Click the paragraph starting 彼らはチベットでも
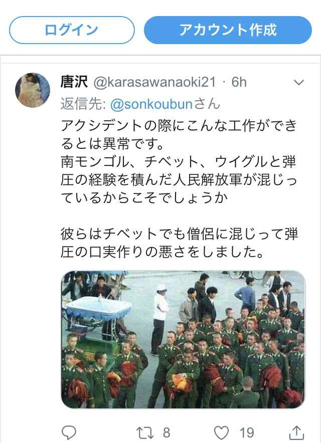Image resolution: width=321 pixels, height=443 pixels. [179, 243]
